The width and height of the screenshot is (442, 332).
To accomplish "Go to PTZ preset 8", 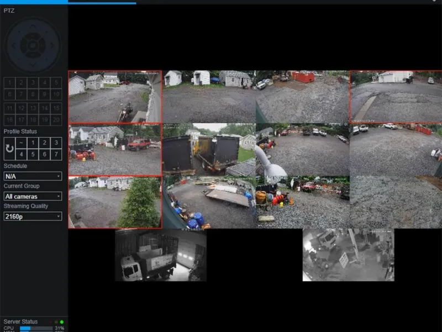I will (x=33, y=94).
